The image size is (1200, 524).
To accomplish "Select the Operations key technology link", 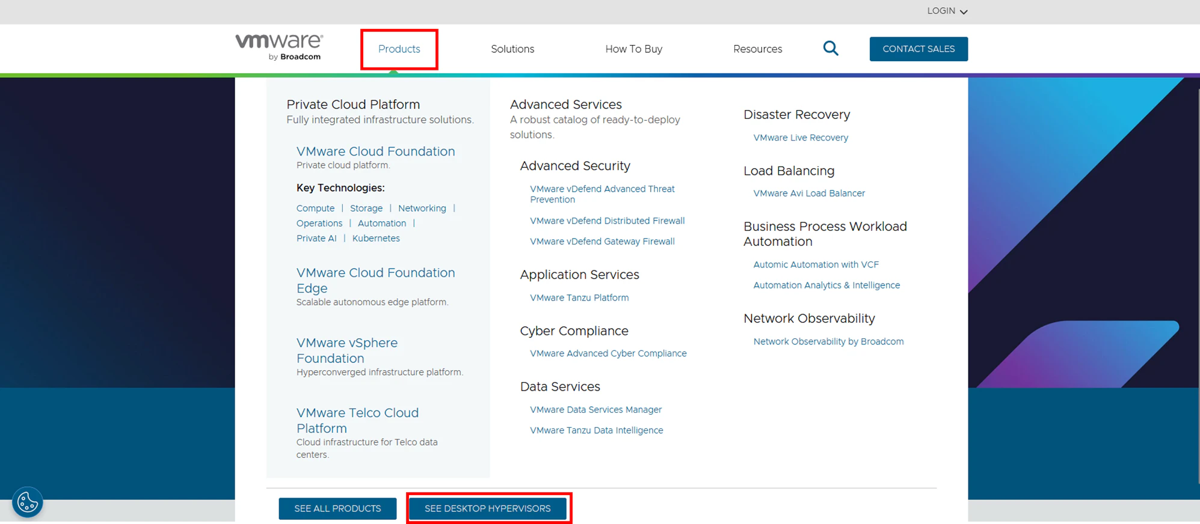I will [319, 224].
